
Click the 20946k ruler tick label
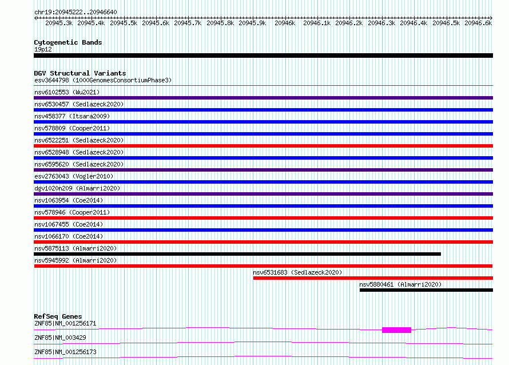coord(285,23)
